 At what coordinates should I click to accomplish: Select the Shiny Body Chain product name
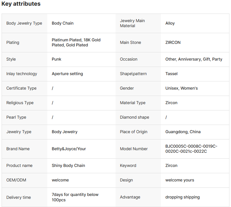pos(68,166)
